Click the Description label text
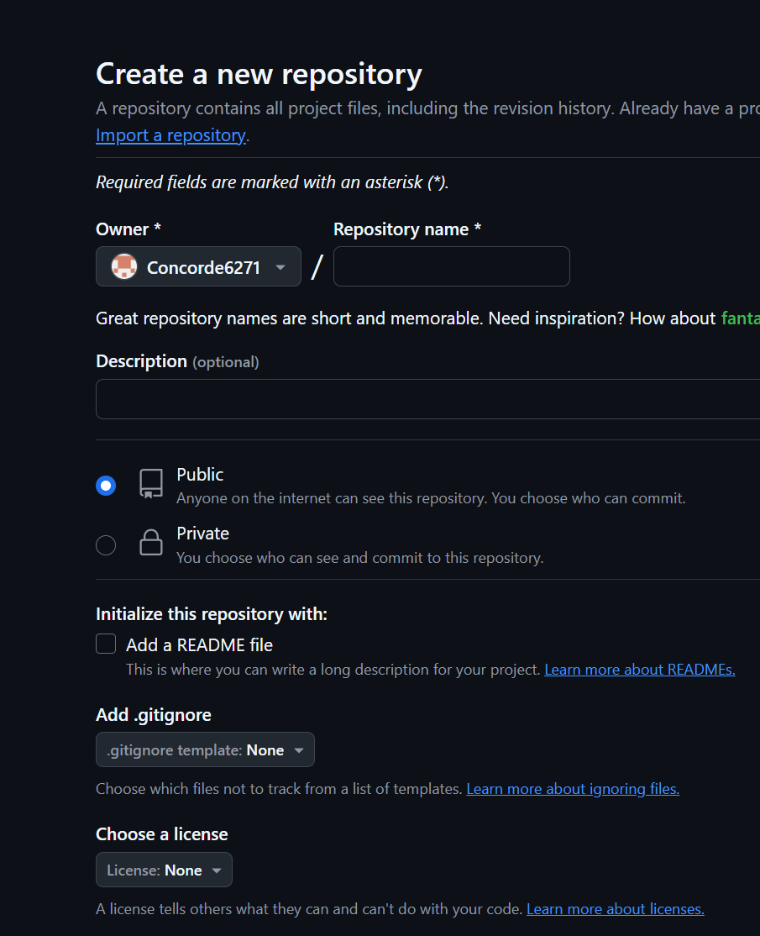The height and width of the screenshot is (936, 760). pyautogui.click(x=141, y=361)
